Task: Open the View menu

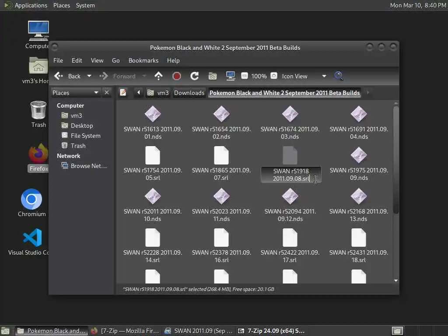Action: (97, 60)
